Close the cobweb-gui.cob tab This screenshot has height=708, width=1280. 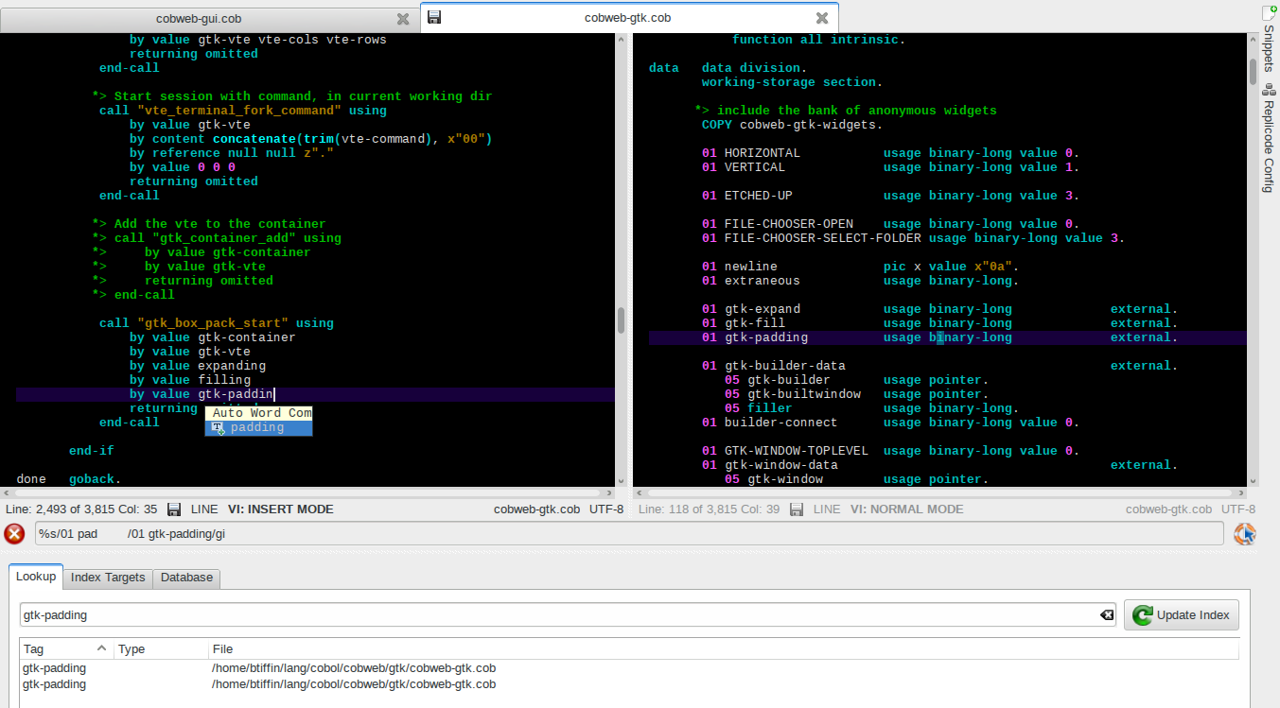(x=403, y=18)
